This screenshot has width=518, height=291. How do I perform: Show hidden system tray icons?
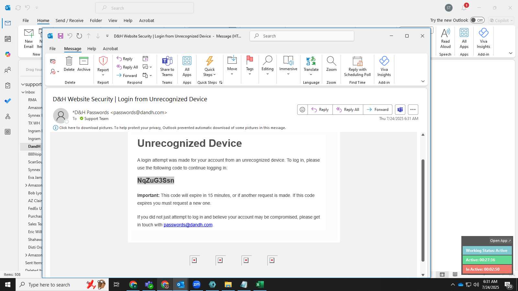(x=453, y=285)
